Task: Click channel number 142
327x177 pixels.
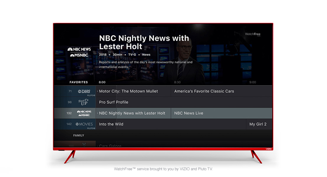Action: (x=69, y=124)
